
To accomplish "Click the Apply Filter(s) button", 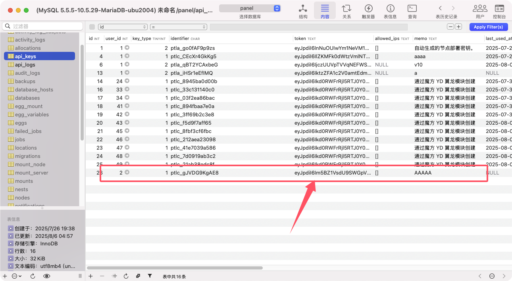I will click(488, 27).
